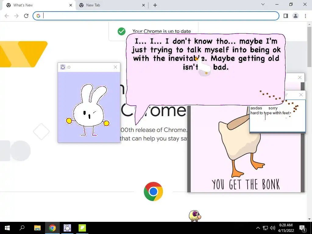
Task: Click the small white goose on the bubble
Action: click(x=203, y=67)
